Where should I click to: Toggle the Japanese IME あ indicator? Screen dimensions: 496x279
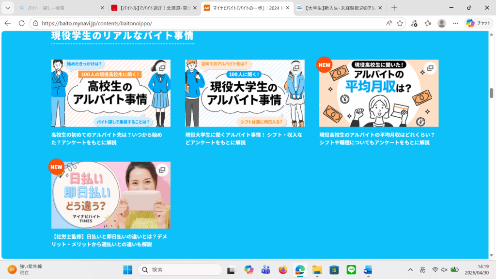(x=422, y=270)
